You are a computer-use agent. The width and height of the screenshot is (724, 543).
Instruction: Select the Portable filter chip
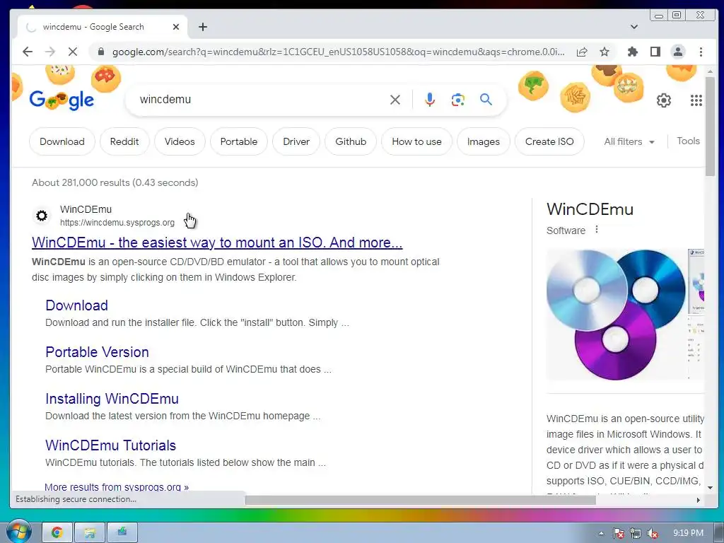[x=239, y=141]
